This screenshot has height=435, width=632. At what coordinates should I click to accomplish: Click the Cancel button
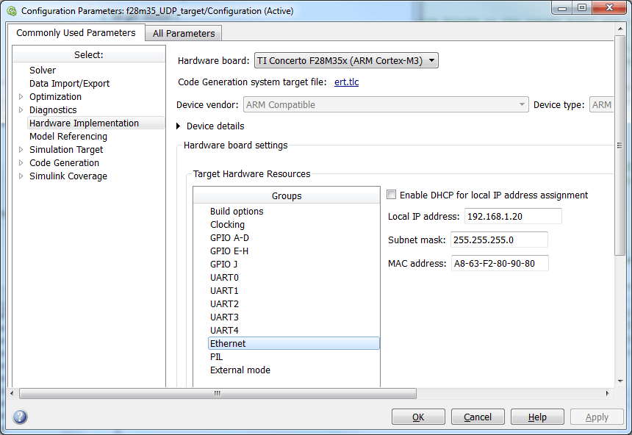click(x=478, y=417)
